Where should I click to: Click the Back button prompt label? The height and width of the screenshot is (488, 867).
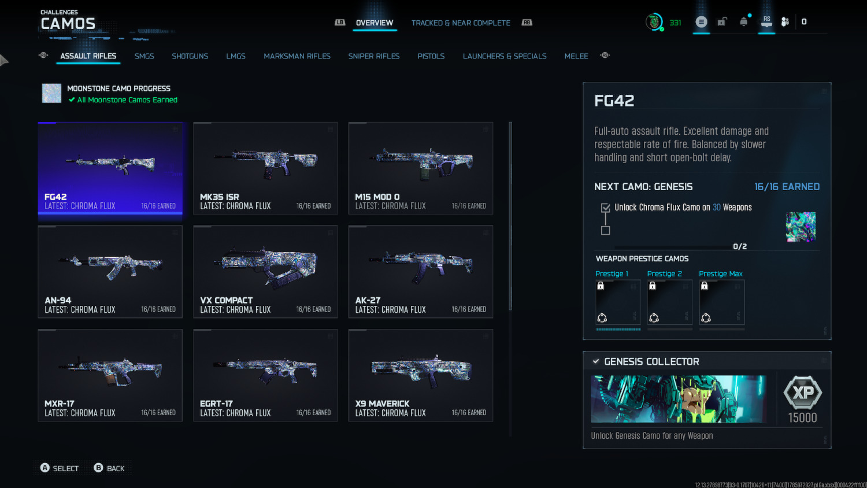(x=116, y=468)
